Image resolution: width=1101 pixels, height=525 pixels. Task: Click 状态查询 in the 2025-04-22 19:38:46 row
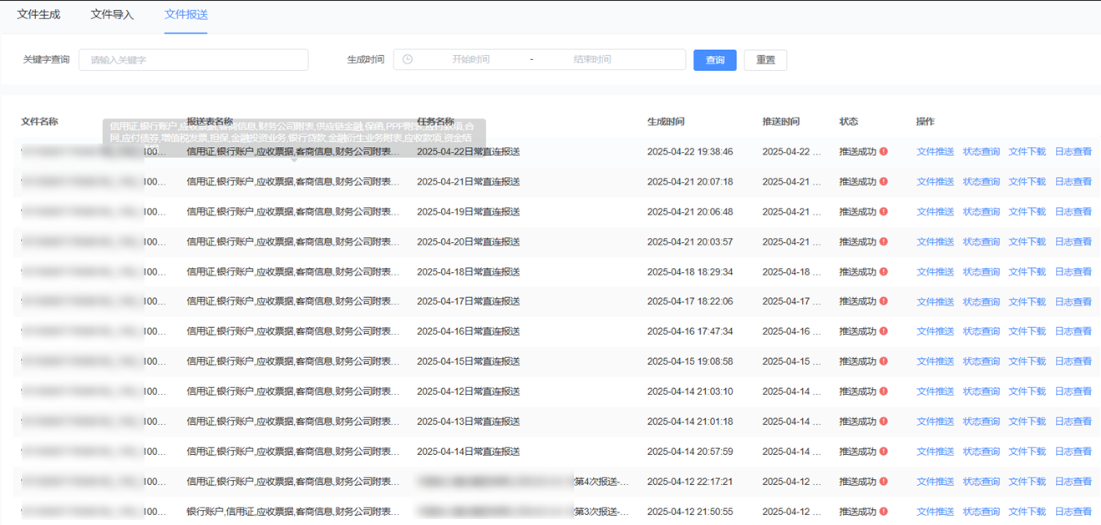(982, 152)
